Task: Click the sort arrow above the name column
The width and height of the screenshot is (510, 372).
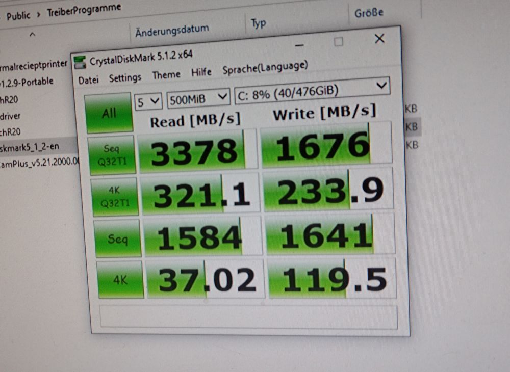Action: point(32,34)
